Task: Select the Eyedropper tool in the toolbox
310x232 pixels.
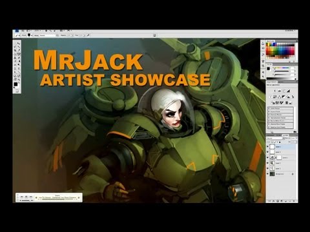Action: [19, 50]
